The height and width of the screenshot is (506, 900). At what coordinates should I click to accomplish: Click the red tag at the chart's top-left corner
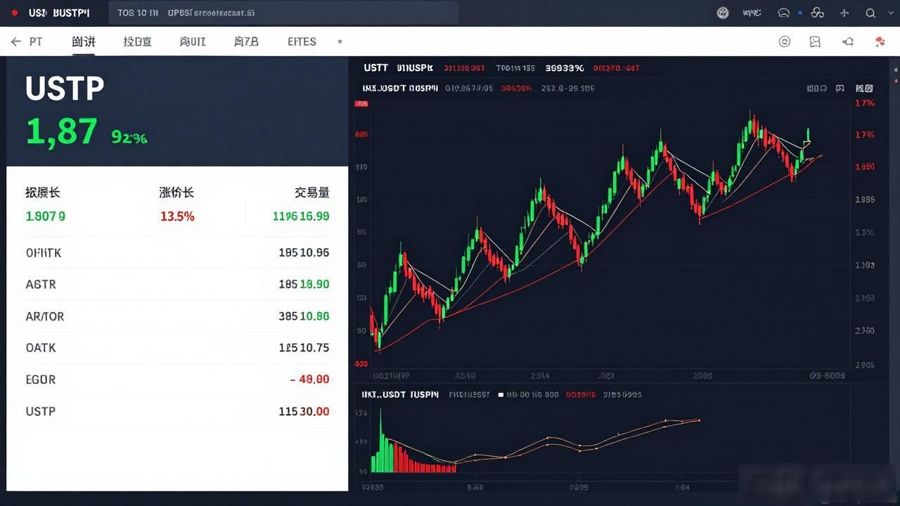361,103
